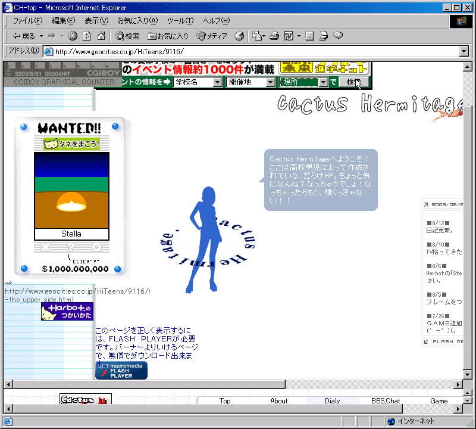Open the Game link in the bottom navigation

point(439,401)
